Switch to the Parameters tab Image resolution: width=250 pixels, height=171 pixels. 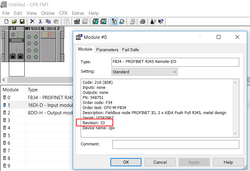pos(107,50)
